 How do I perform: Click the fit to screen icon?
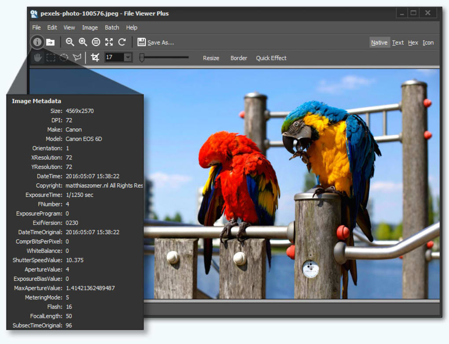click(109, 42)
